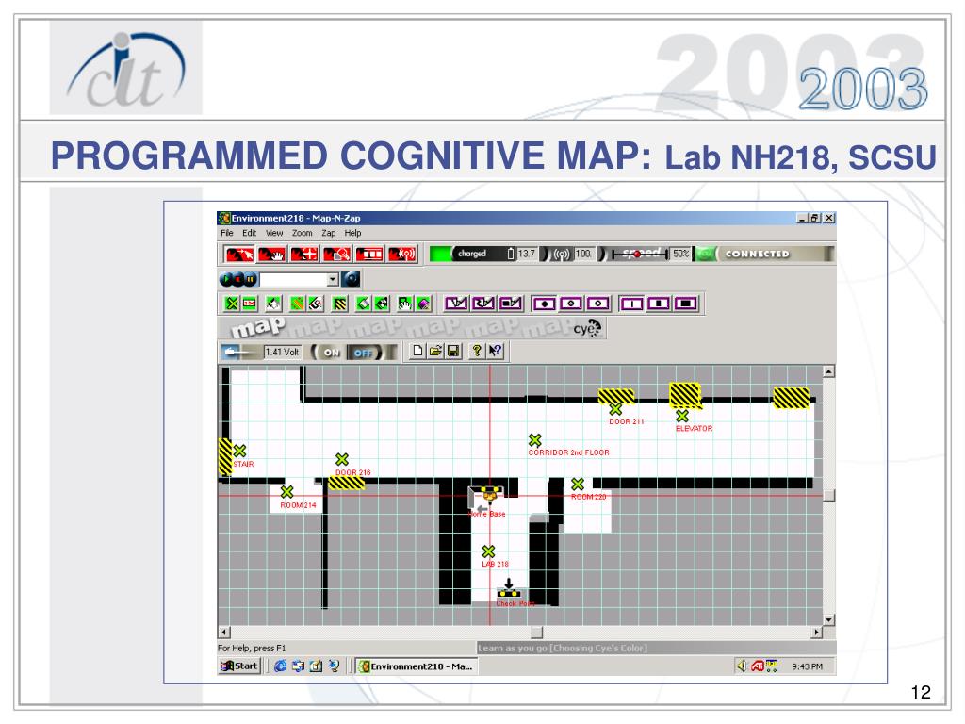This screenshot has height=724, width=965.
Task: Open the File menu
Action: [x=227, y=233]
